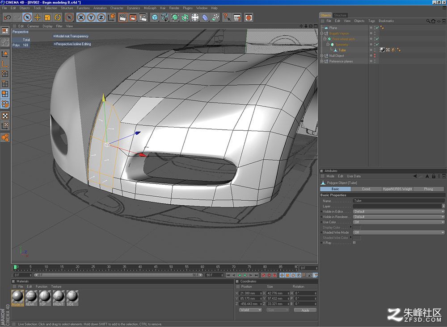The image size is (447, 327).
Task: Click the record keyframe button
Action: coord(263,275)
